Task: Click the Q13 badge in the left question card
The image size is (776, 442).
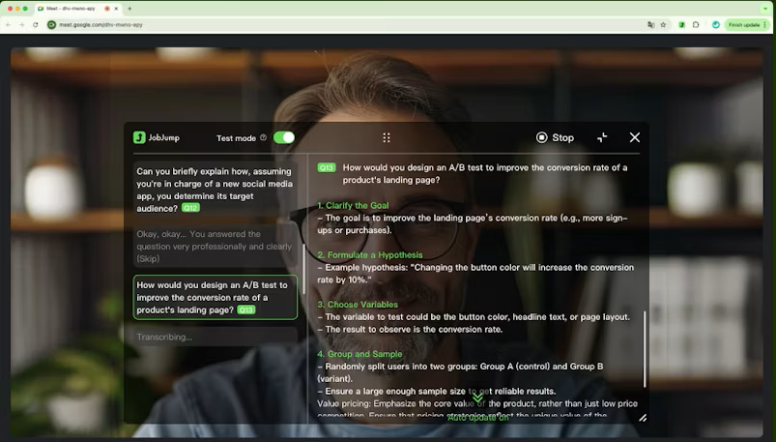Action: 246,310
